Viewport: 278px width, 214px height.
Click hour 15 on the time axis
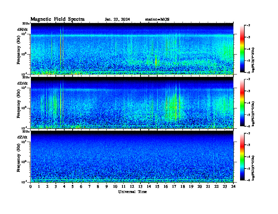[157, 186]
